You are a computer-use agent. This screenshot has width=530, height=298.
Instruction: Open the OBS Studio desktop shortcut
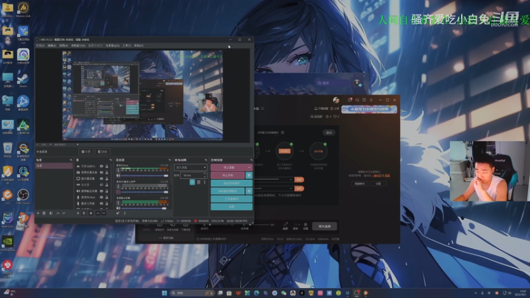click(x=23, y=197)
